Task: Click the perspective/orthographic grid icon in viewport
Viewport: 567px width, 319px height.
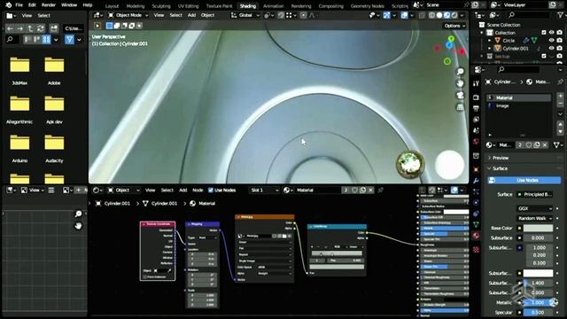Action: pyautogui.click(x=460, y=107)
